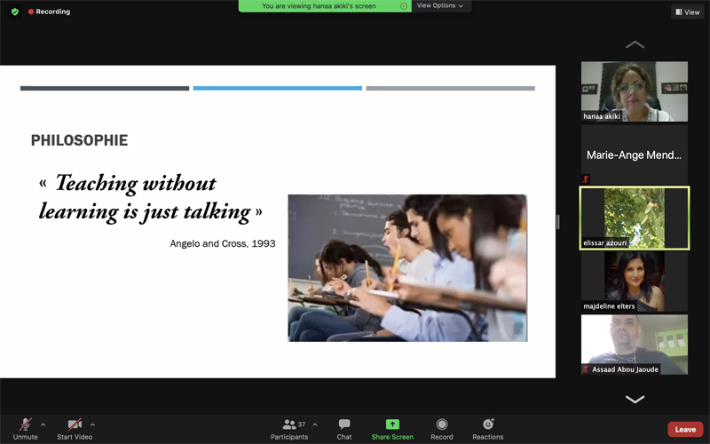Expand video options arrow beside Start Video
710x444 pixels.
[92, 424]
